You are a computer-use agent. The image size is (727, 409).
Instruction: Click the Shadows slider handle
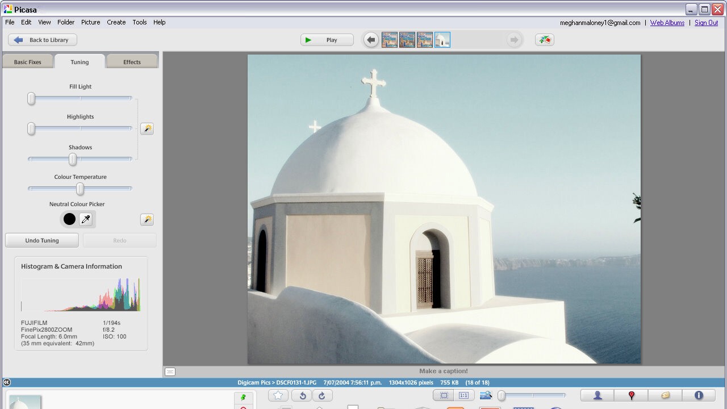(x=73, y=160)
